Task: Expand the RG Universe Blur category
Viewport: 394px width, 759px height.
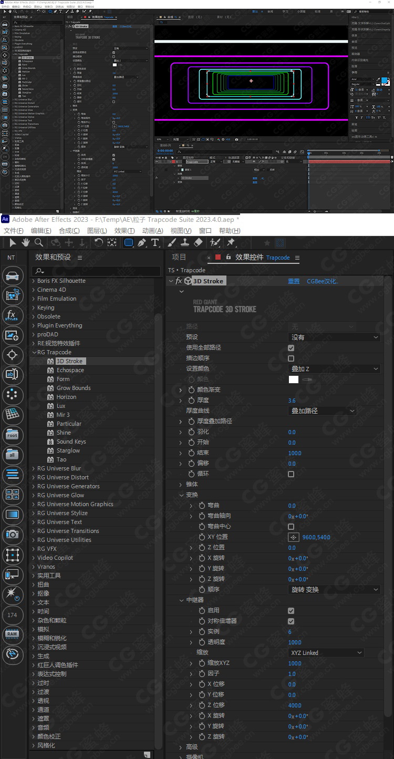Action: 34,468
